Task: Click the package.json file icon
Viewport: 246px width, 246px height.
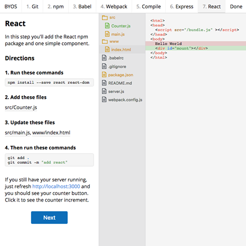Action: (104, 75)
